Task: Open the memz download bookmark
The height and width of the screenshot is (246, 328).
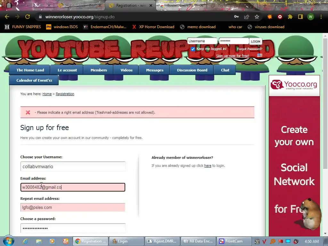Action: click(198, 27)
